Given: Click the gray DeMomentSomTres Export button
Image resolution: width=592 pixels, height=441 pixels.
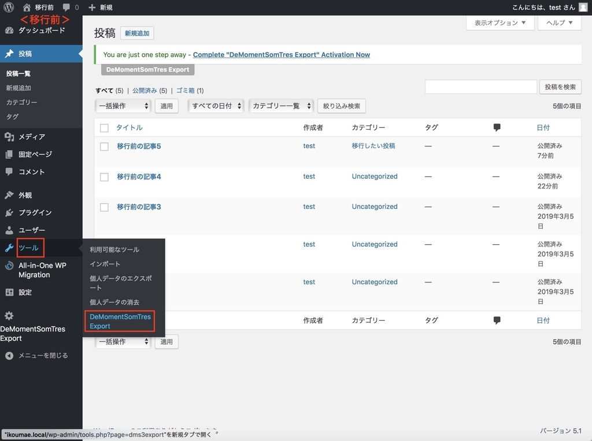Looking at the screenshot, I should 147,69.
